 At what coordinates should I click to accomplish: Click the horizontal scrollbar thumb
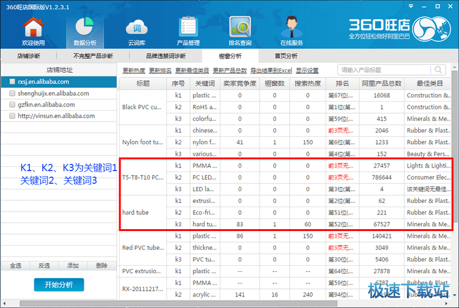coord(178,304)
